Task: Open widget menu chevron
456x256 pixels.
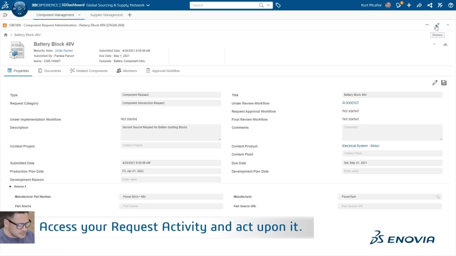Action: [448, 25]
